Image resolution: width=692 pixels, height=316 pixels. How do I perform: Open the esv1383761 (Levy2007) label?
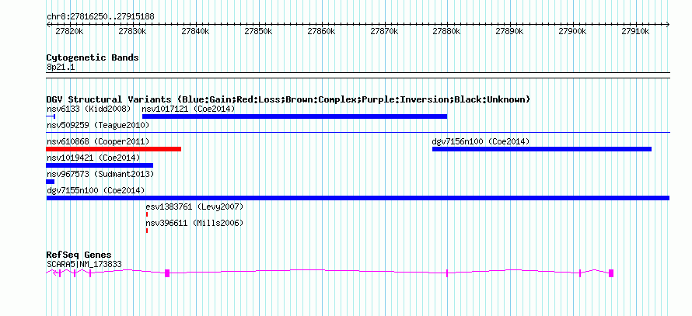[x=194, y=207]
